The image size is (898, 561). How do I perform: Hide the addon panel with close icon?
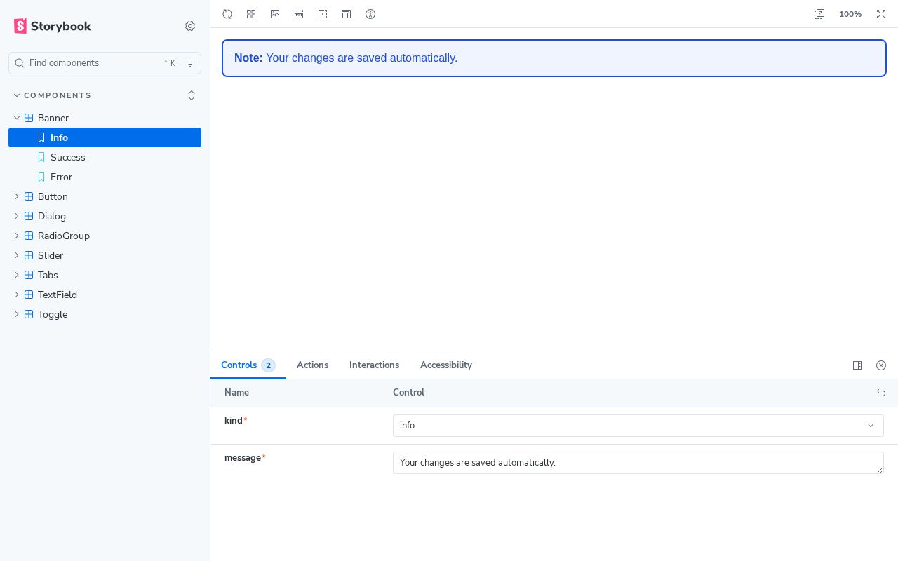coord(881,365)
